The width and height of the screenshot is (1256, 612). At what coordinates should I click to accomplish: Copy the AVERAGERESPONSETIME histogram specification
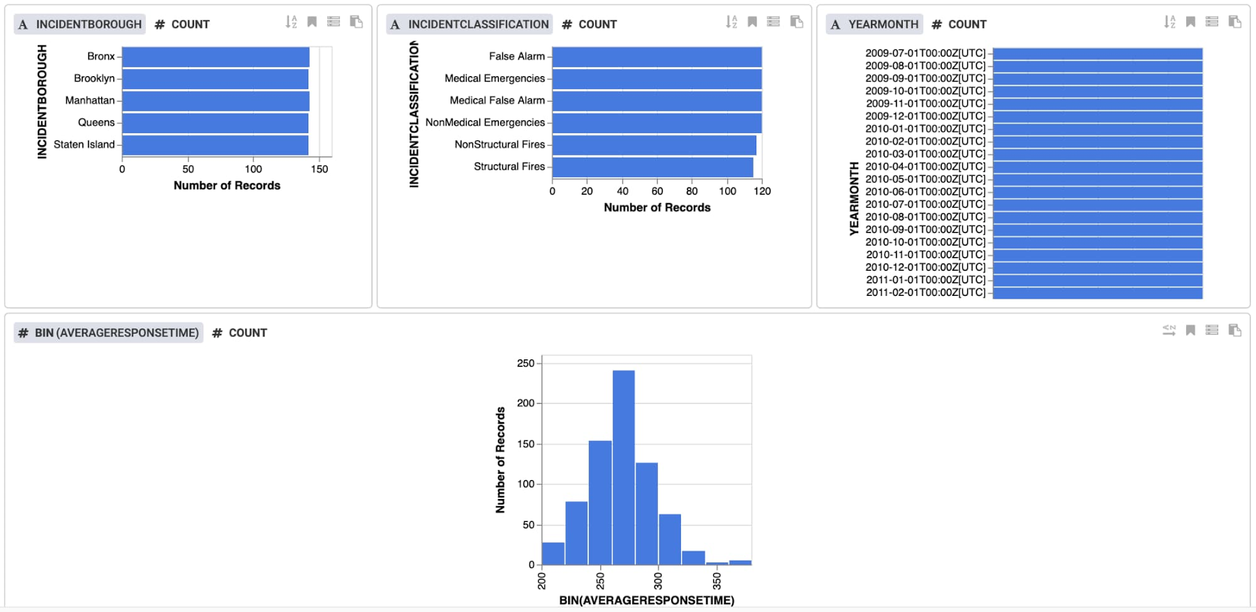point(1234,331)
